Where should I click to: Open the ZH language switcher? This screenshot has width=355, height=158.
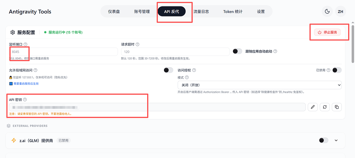click(x=340, y=12)
